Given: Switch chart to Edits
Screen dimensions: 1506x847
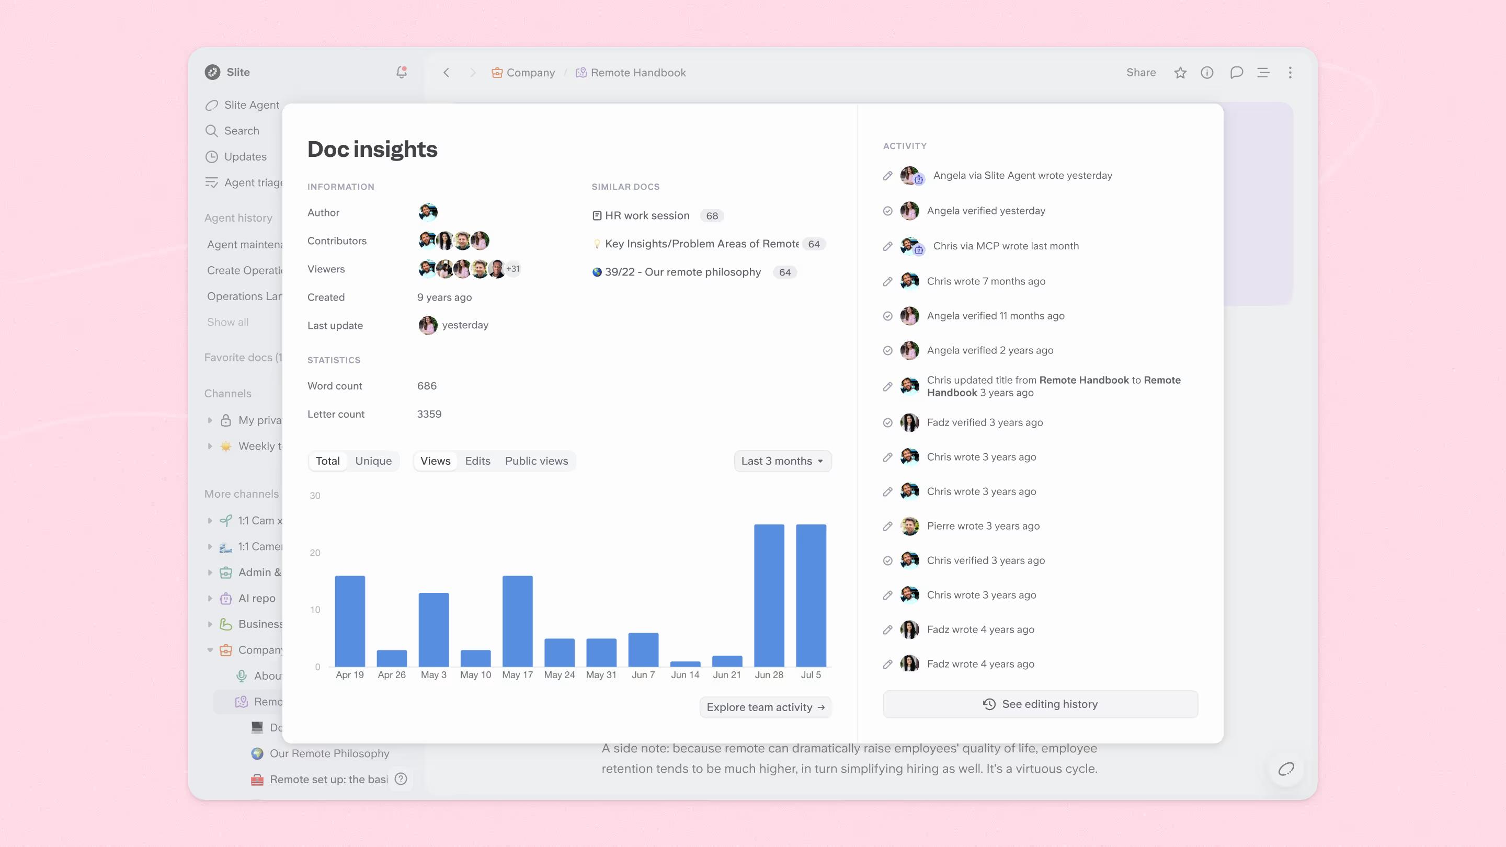Looking at the screenshot, I should click(x=477, y=461).
